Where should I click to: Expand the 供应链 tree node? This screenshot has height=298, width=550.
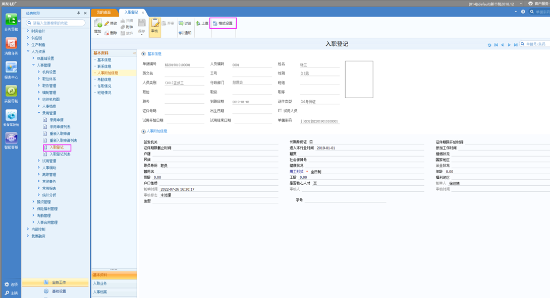pyautogui.click(x=28, y=38)
